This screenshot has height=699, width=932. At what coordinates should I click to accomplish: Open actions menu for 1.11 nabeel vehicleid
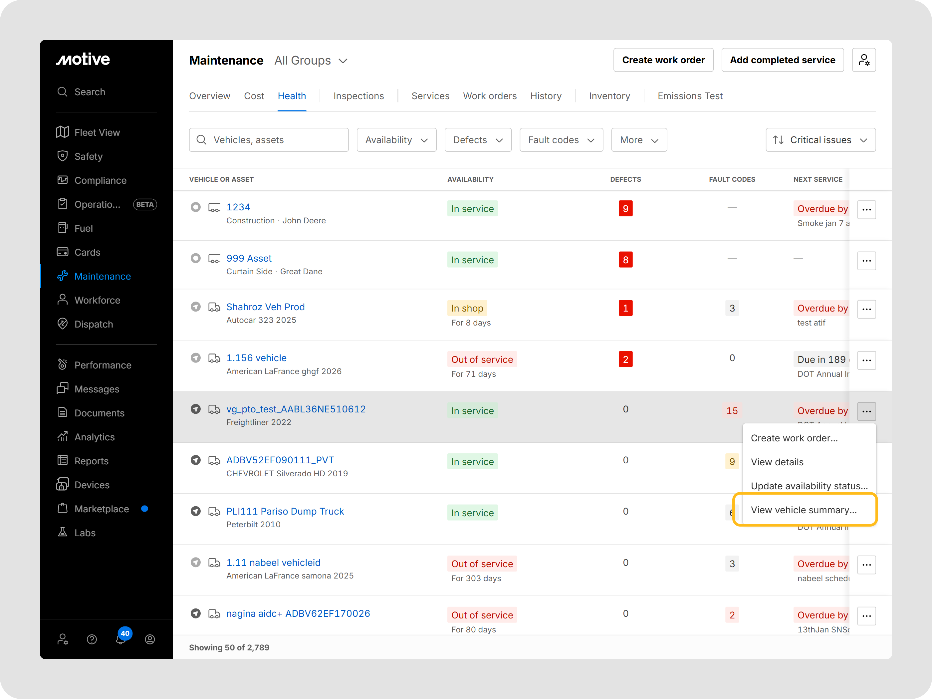pyautogui.click(x=866, y=565)
